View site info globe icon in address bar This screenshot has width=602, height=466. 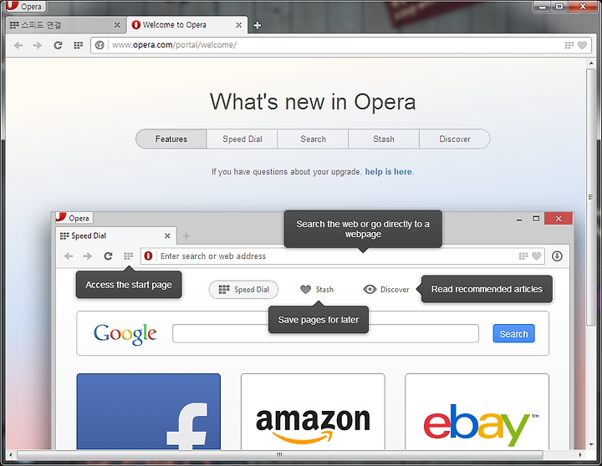pyautogui.click(x=99, y=45)
